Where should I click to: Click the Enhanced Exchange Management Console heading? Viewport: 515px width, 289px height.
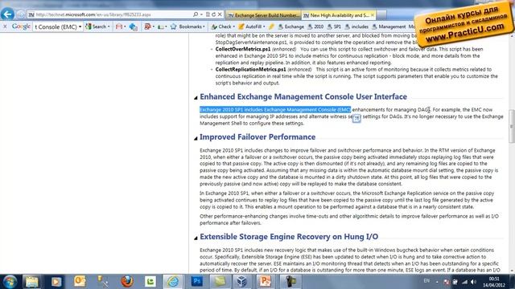(303, 96)
